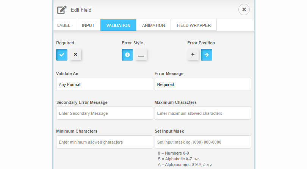Click the 'S = Alphabetic A-Z a-z' hint
Viewport: 307px width, 169px height.
[x=179, y=159]
